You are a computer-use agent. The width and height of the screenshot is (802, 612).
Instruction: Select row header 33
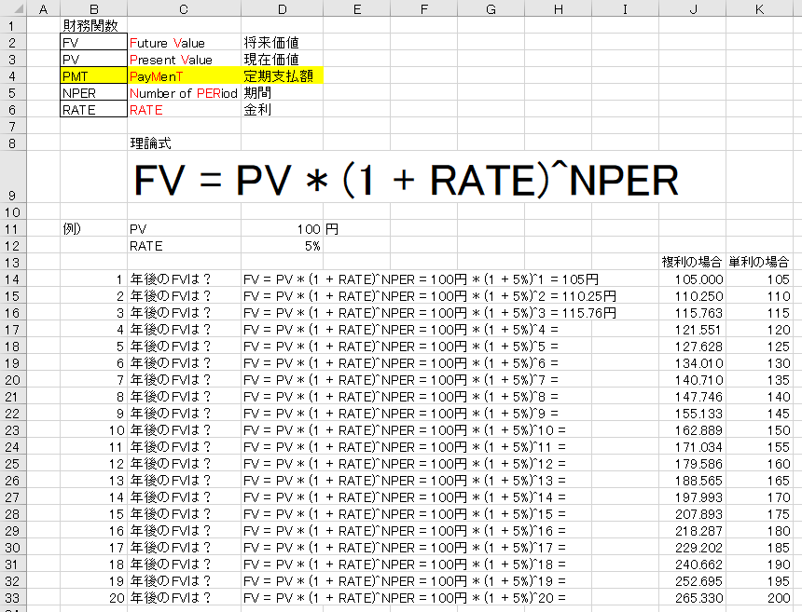pos(12,598)
